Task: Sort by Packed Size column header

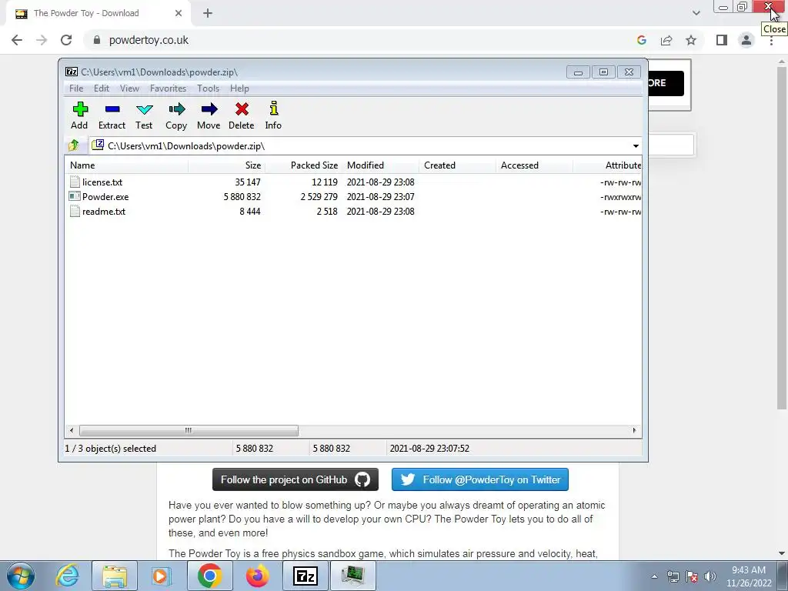Action: point(303,165)
